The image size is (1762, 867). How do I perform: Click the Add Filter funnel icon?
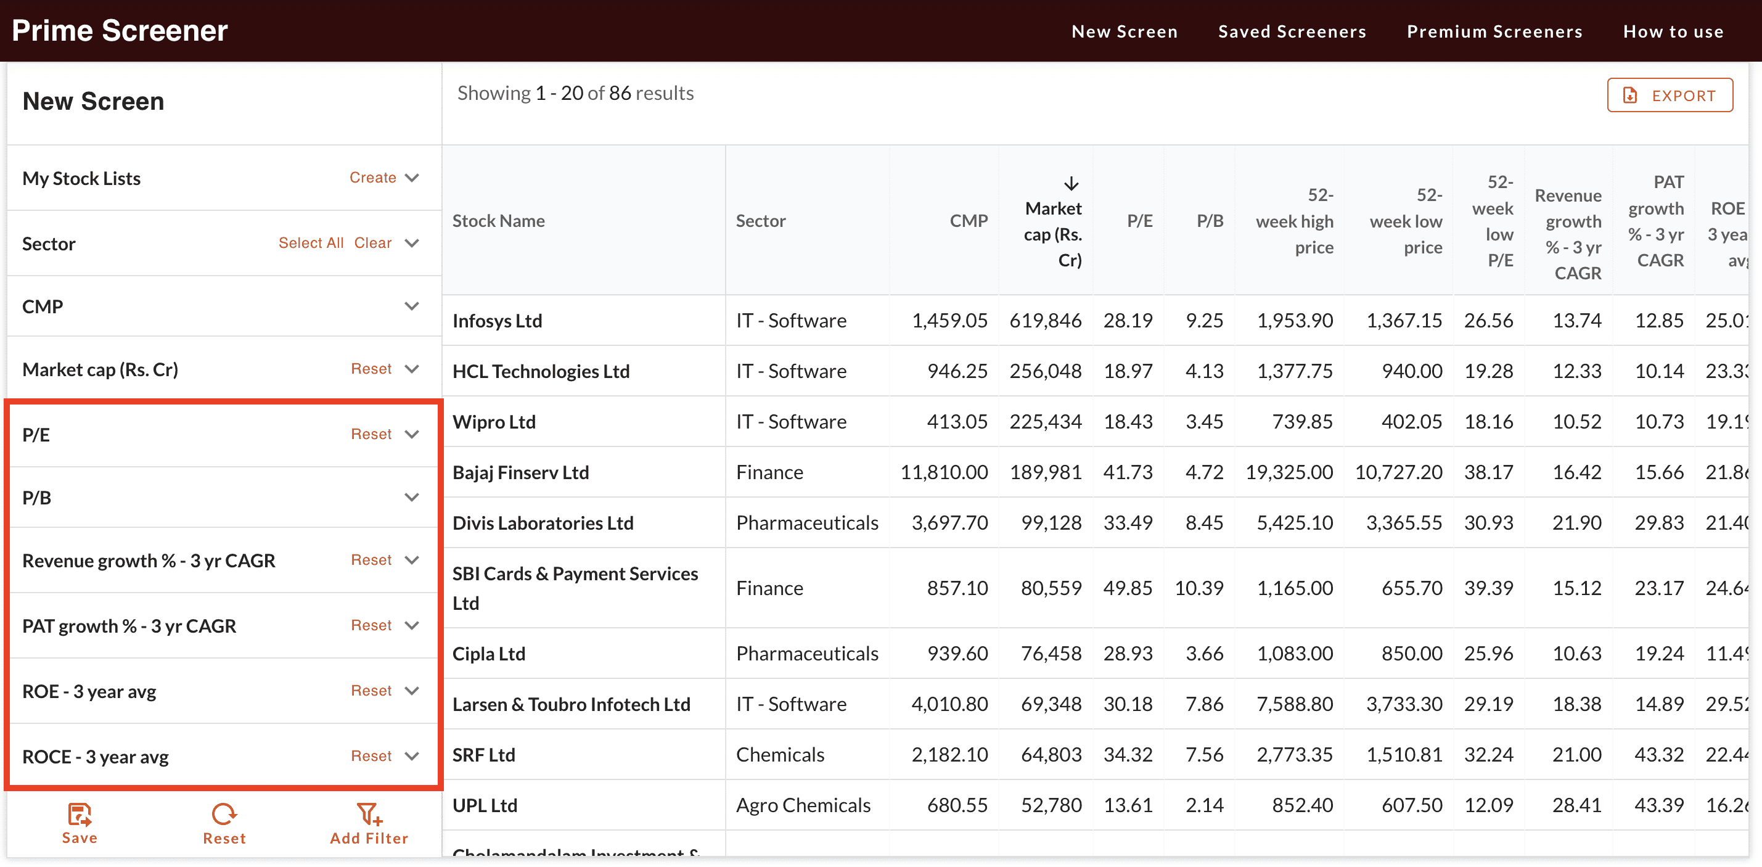click(369, 813)
